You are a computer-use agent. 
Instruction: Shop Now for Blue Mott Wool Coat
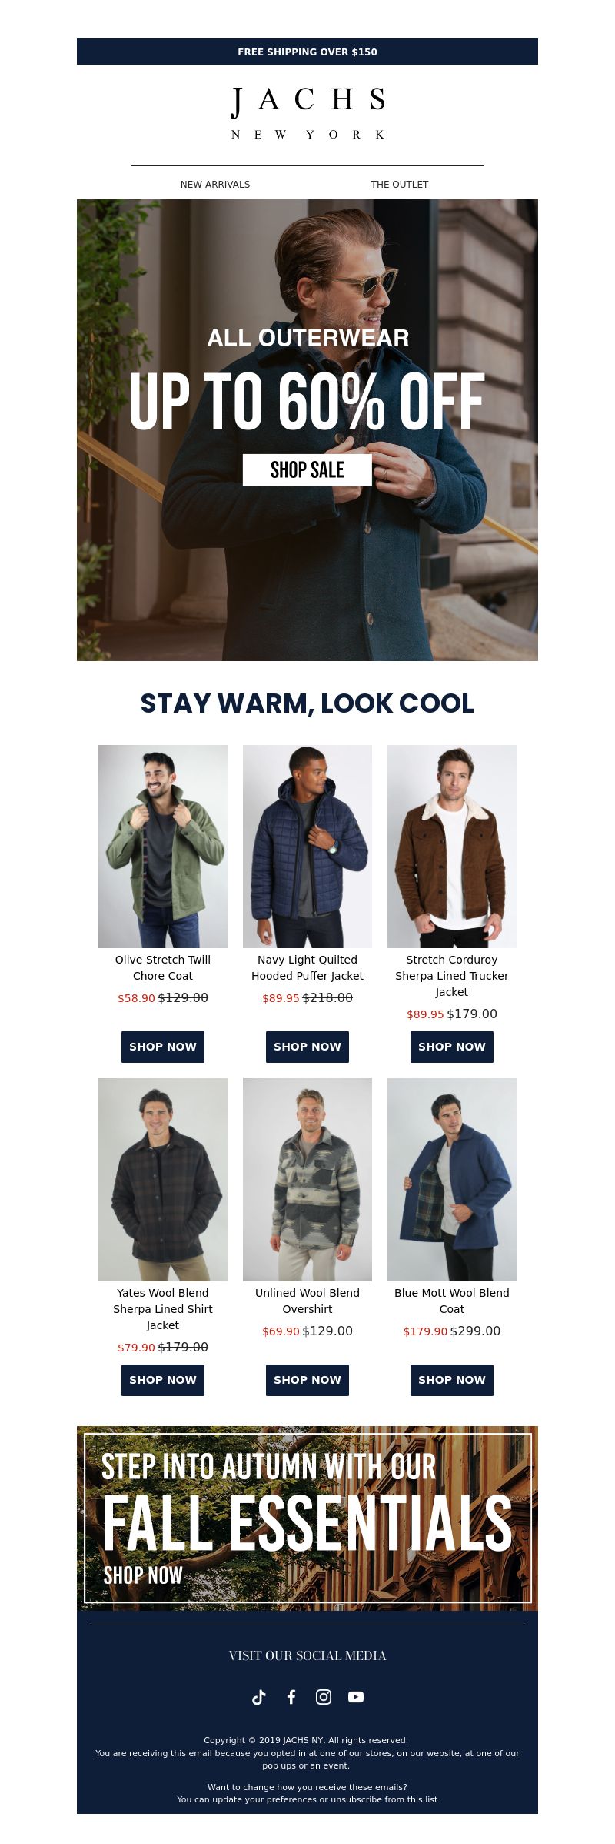pos(452,1380)
